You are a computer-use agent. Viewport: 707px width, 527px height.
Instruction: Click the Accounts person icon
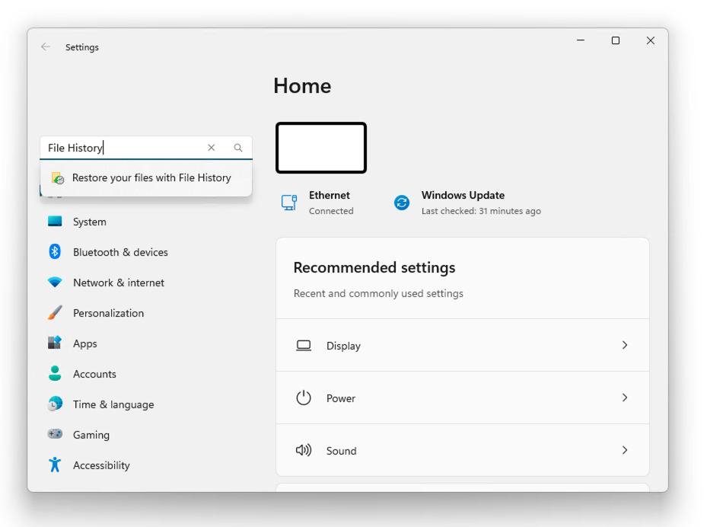pyautogui.click(x=55, y=374)
